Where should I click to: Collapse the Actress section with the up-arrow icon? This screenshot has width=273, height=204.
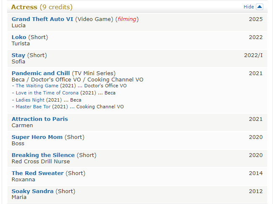click(260, 7)
